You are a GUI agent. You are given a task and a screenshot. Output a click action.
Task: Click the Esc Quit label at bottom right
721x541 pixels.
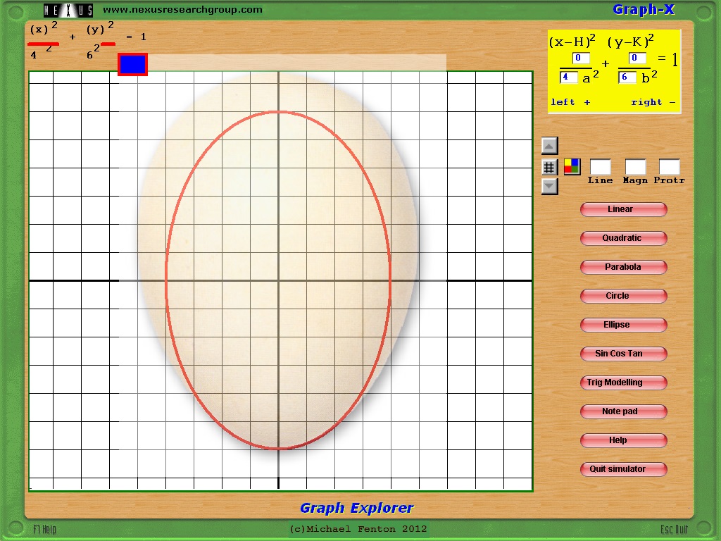(674, 529)
